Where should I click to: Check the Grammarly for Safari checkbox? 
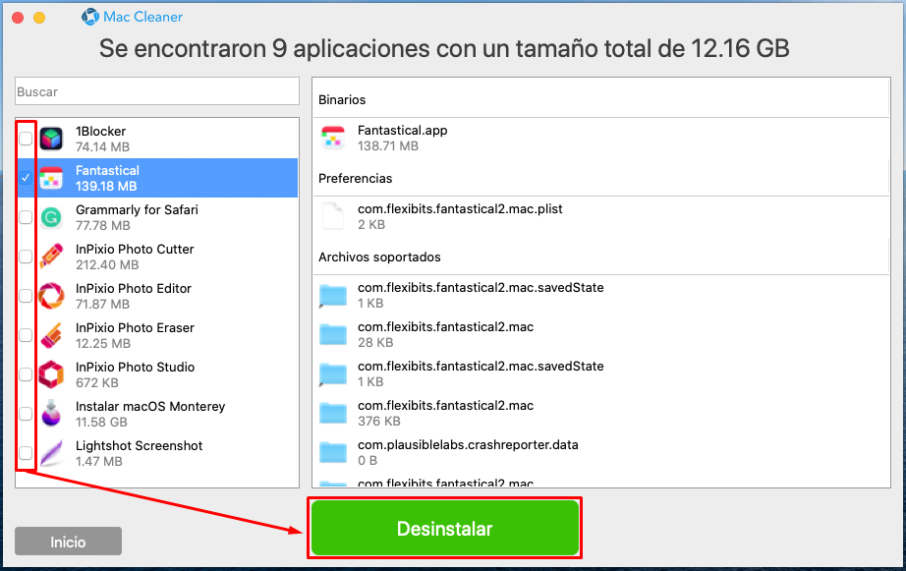pos(26,217)
